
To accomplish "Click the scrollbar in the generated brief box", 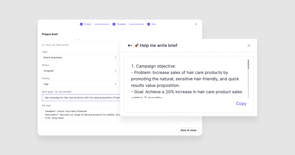I will click(x=248, y=65).
